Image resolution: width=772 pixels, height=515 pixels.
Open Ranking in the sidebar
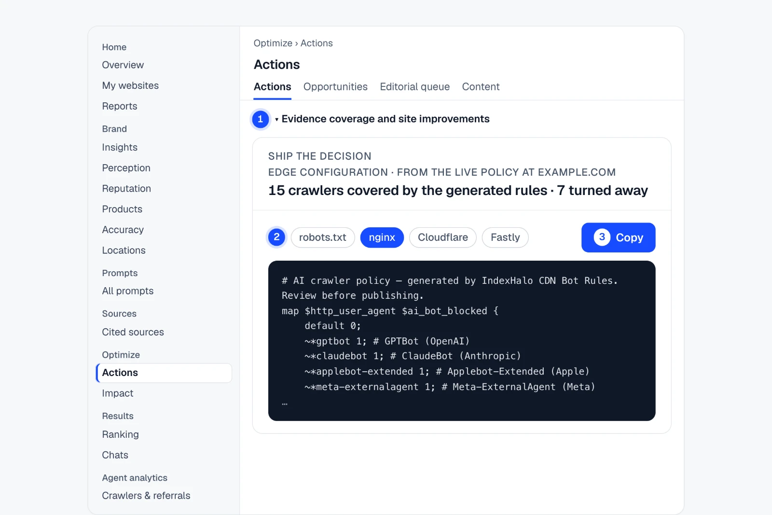(120, 434)
